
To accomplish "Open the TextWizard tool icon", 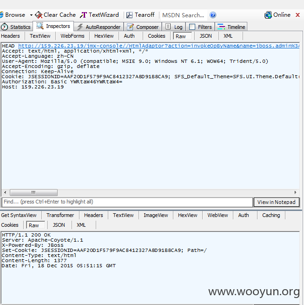I will click(84, 15).
